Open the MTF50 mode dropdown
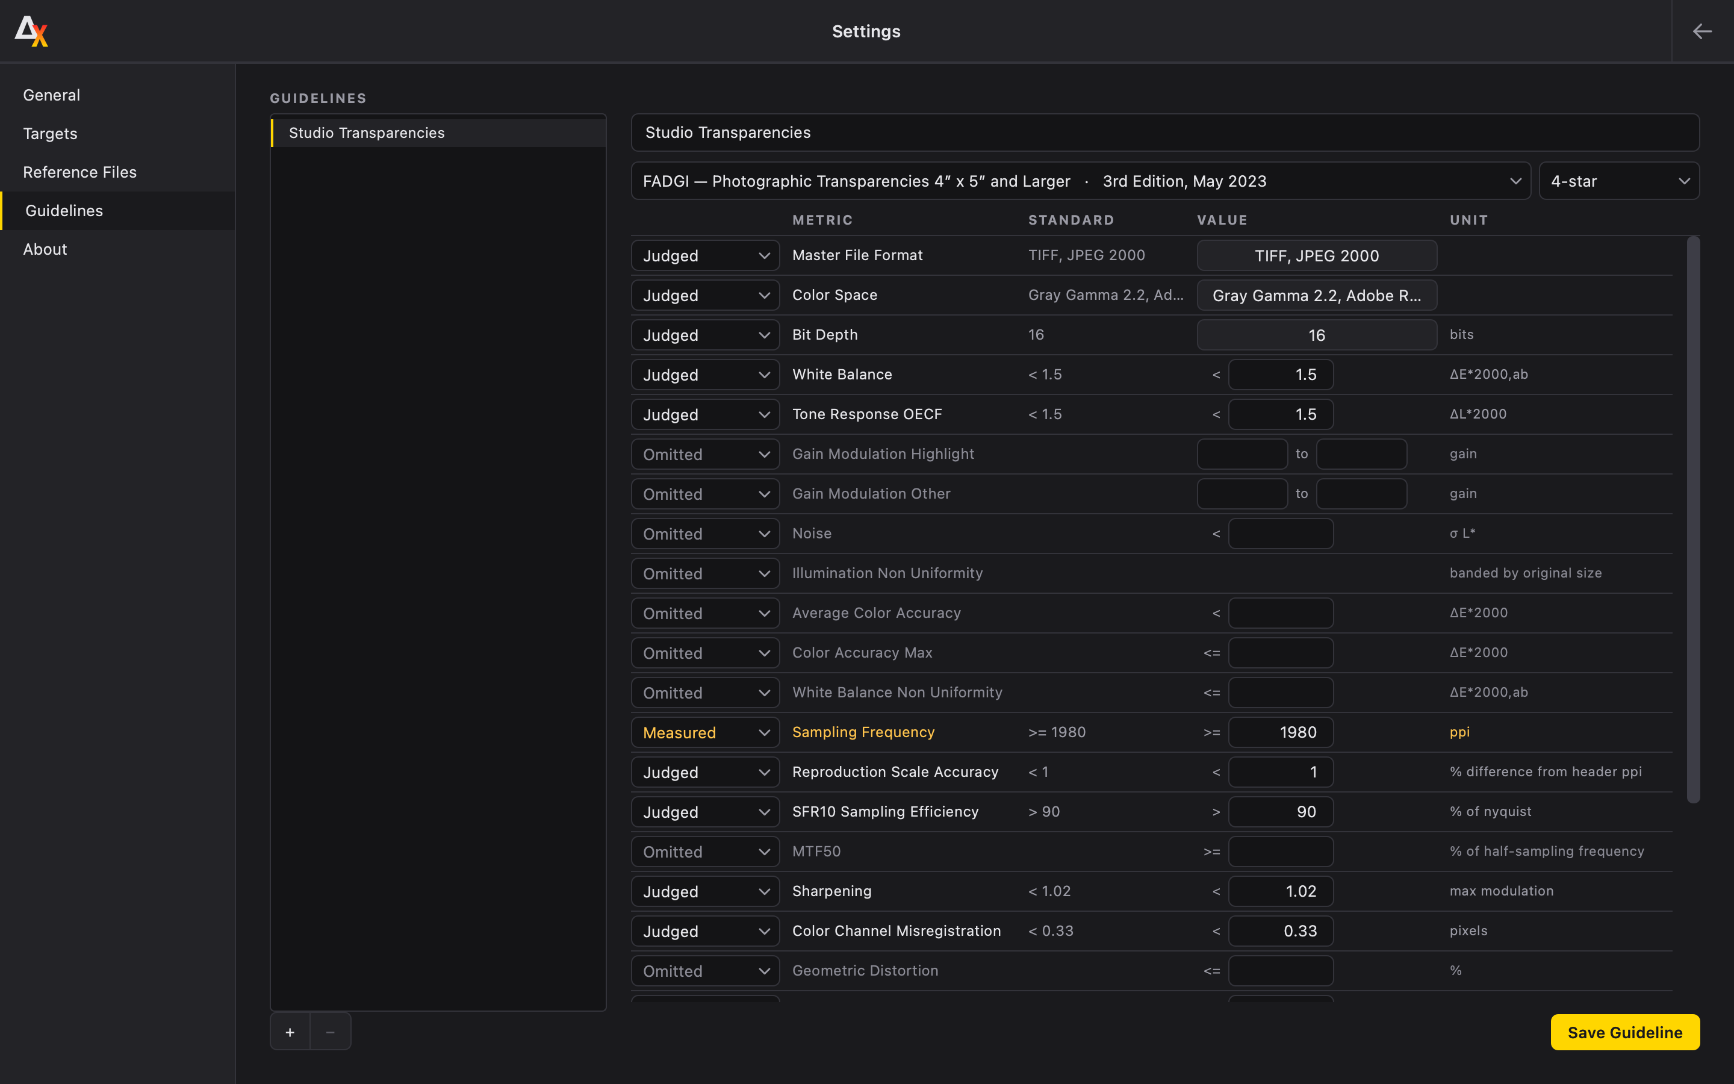The width and height of the screenshot is (1734, 1084). 705,852
